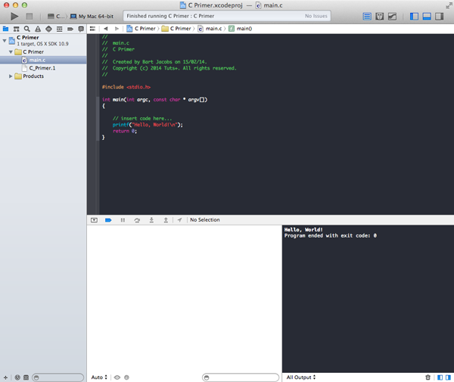Image resolution: width=454 pixels, height=382 pixels.
Task: Open the related items menu
Action: point(92,28)
